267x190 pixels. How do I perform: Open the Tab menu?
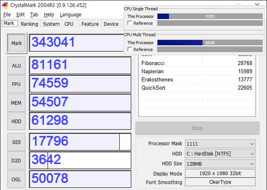pyautogui.click(x=34, y=14)
